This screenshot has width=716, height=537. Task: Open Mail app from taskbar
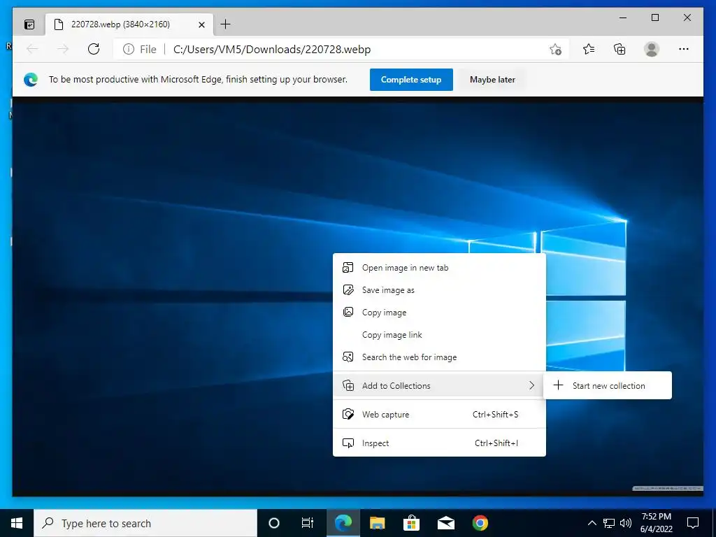pyautogui.click(x=445, y=523)
